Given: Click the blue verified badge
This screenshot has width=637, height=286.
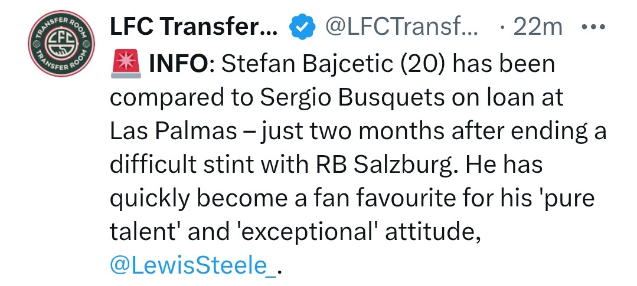Looking at the screenshot, I should pos(302,28).
